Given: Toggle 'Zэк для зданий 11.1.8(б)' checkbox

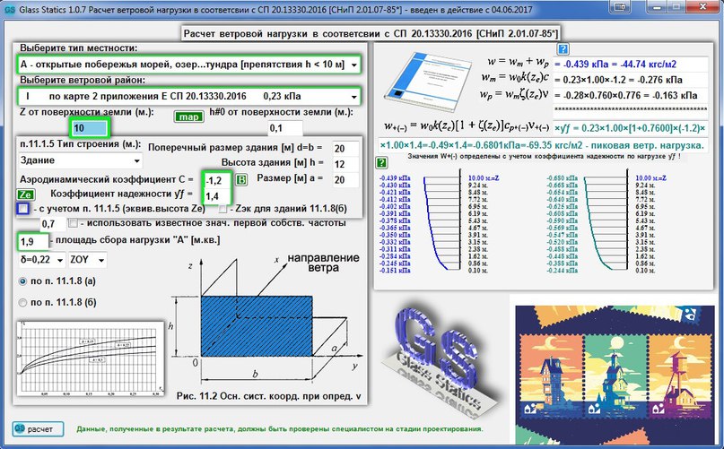Looking at the screenshot, I should pos(223,209).
